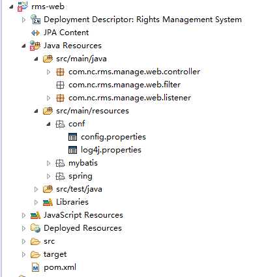Click the JPA Content icon
The height and width of the screenshot is (277, 264).
pyautogui.click(x=35, y=33)
